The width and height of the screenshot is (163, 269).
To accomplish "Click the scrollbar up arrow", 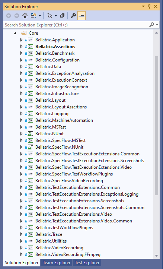I will (x=156, y=33).
